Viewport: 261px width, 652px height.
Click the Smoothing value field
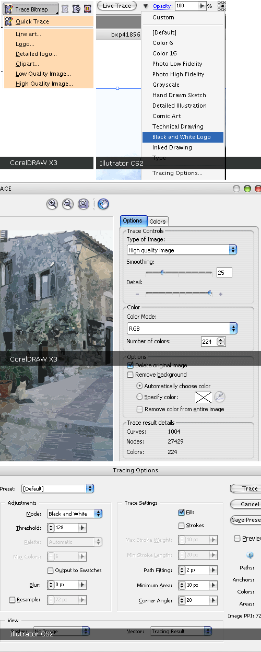click(224, 273)
